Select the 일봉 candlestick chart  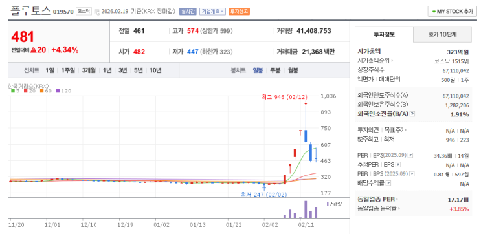pyautogui.click(x=258, y=70)
